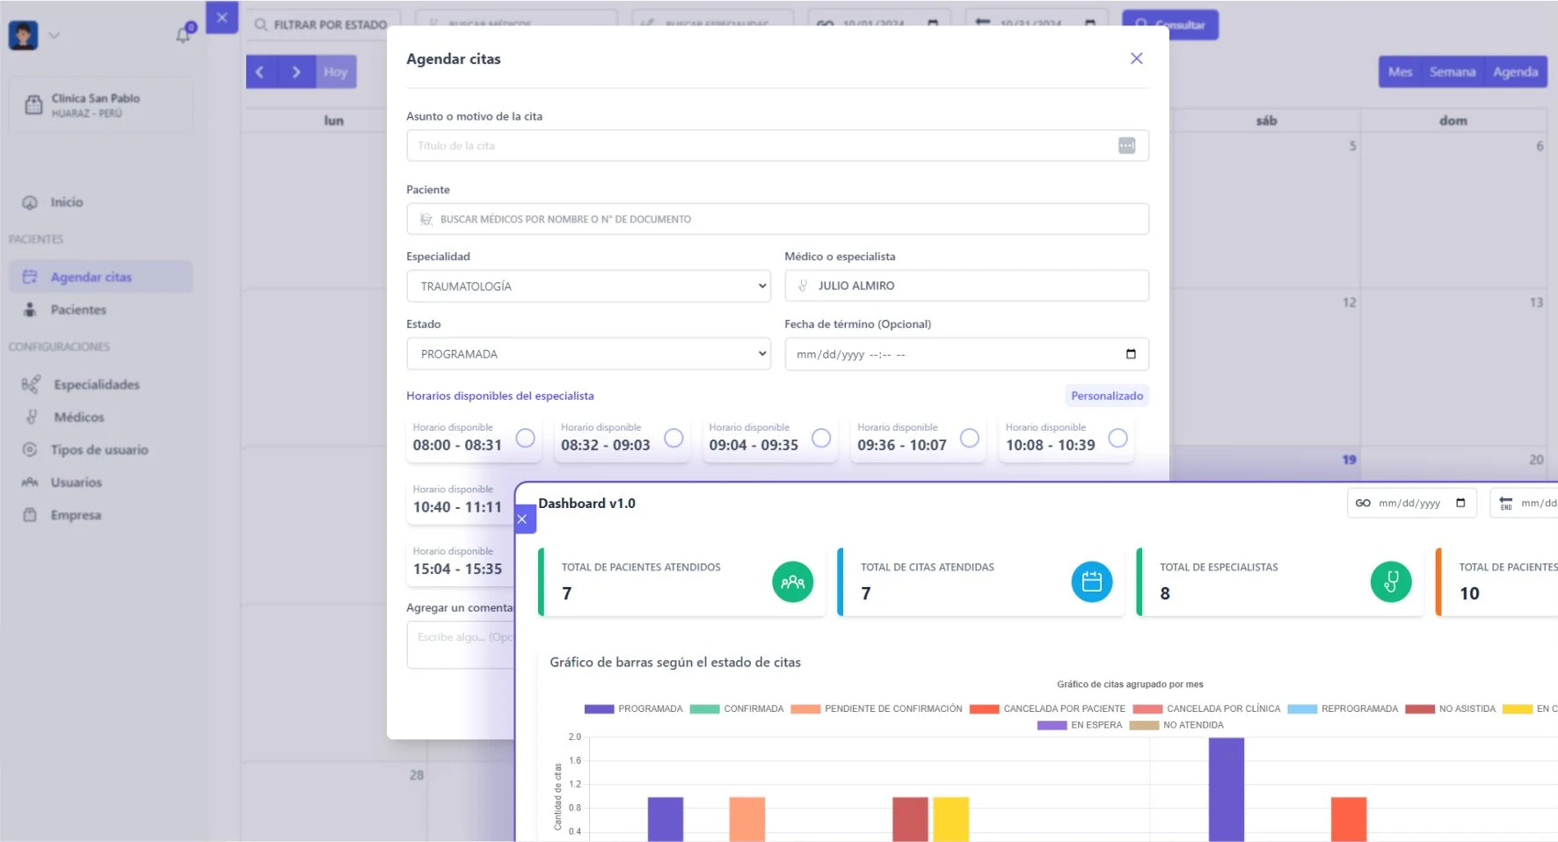This screenshot has height=842, width=1558.
Task: Choose the 10:08 - 10:39 schedule option
Action: click(1118, 438)
